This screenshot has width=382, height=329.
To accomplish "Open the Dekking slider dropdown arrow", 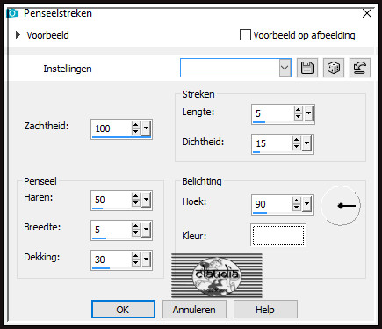I will [146, 260].
